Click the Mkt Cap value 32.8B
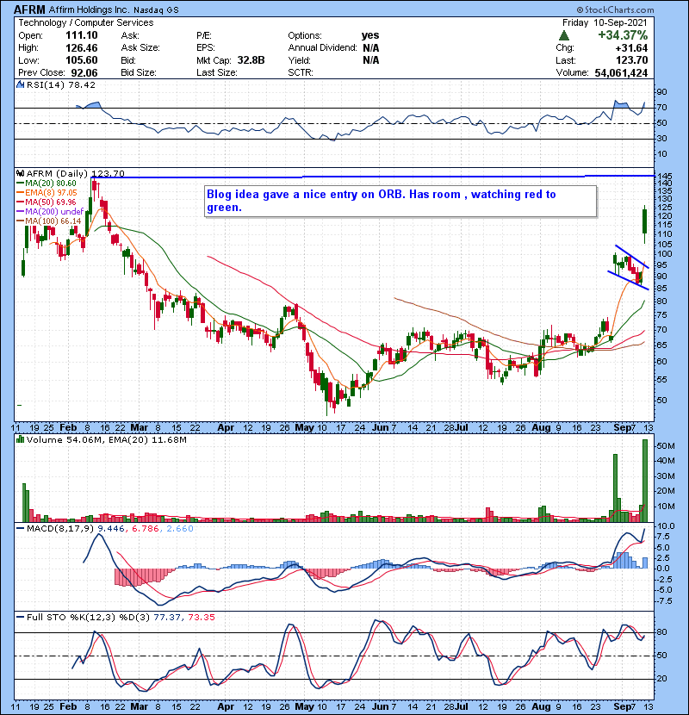Image resolution: width=689 pixels, height=715 pixels. tap(251, 60)
